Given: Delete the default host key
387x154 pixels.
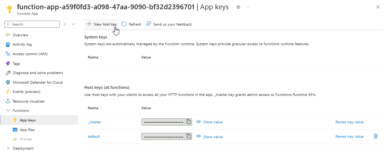Looking at the screenshot, I should [375, 136].
